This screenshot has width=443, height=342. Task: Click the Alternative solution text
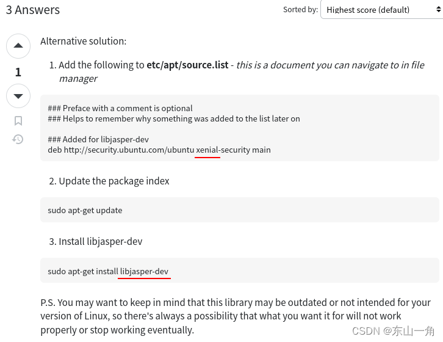coord(84,42)
